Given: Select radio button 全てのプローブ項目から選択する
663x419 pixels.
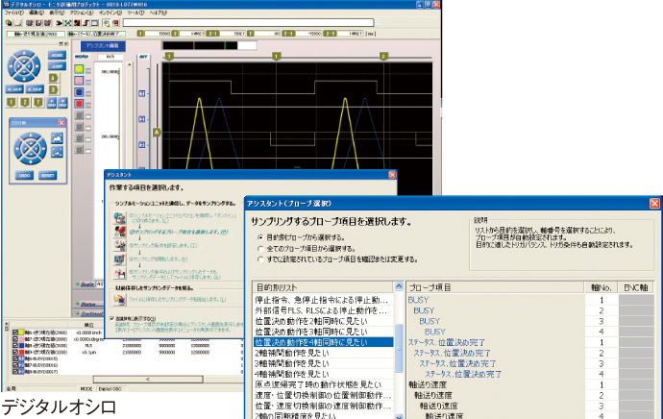Looking at the screenshot, I should 260,248.
